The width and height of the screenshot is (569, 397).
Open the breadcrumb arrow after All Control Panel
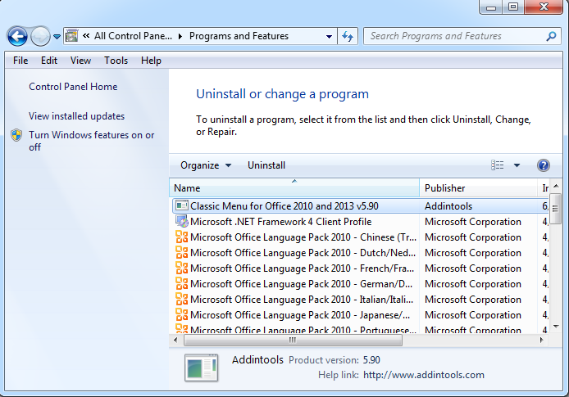tap(180, 36)
